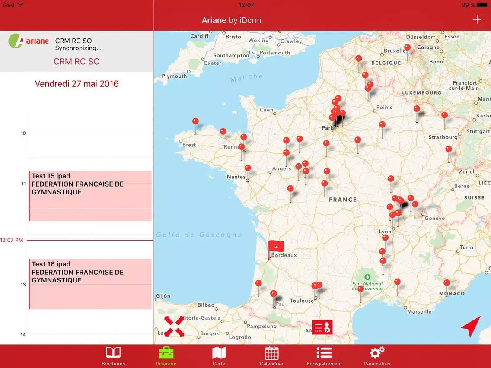Click the 12:07 clock in status bar
Image resolution: width=491 pixels, height=368 pixels.
(246, 5)
